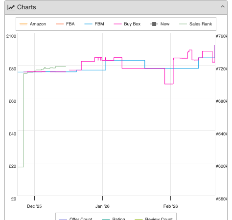Click the #720k sales rank axis label

coord(221,69)
